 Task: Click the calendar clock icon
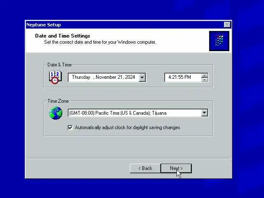point(55,78)
